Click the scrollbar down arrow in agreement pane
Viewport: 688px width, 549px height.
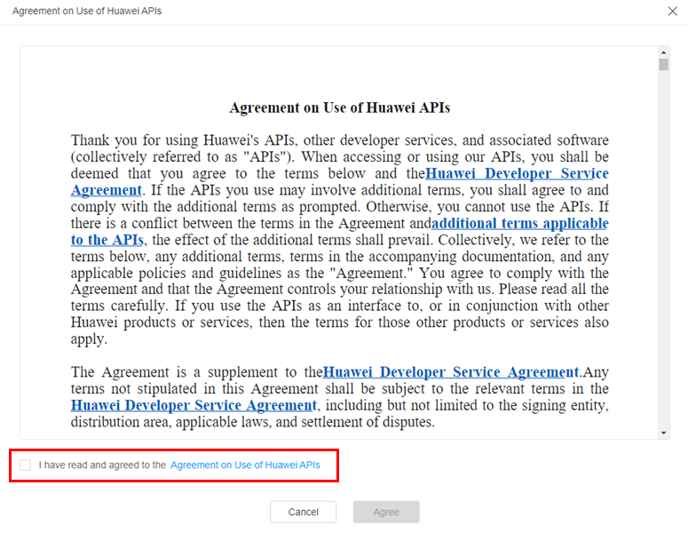(663, 433)
